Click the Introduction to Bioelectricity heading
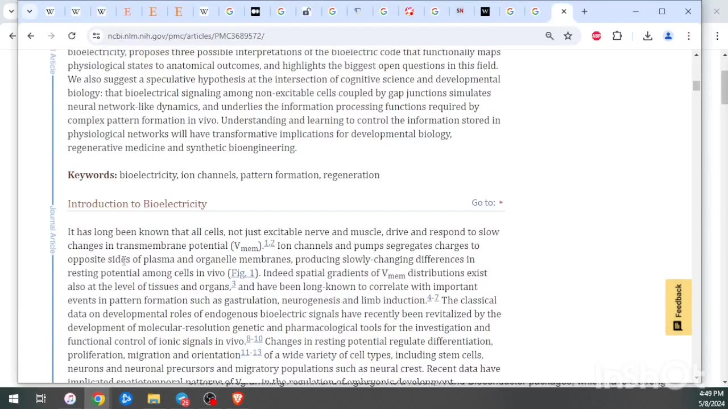The height and width of the screenshot is (409, 728). point(137,204)
